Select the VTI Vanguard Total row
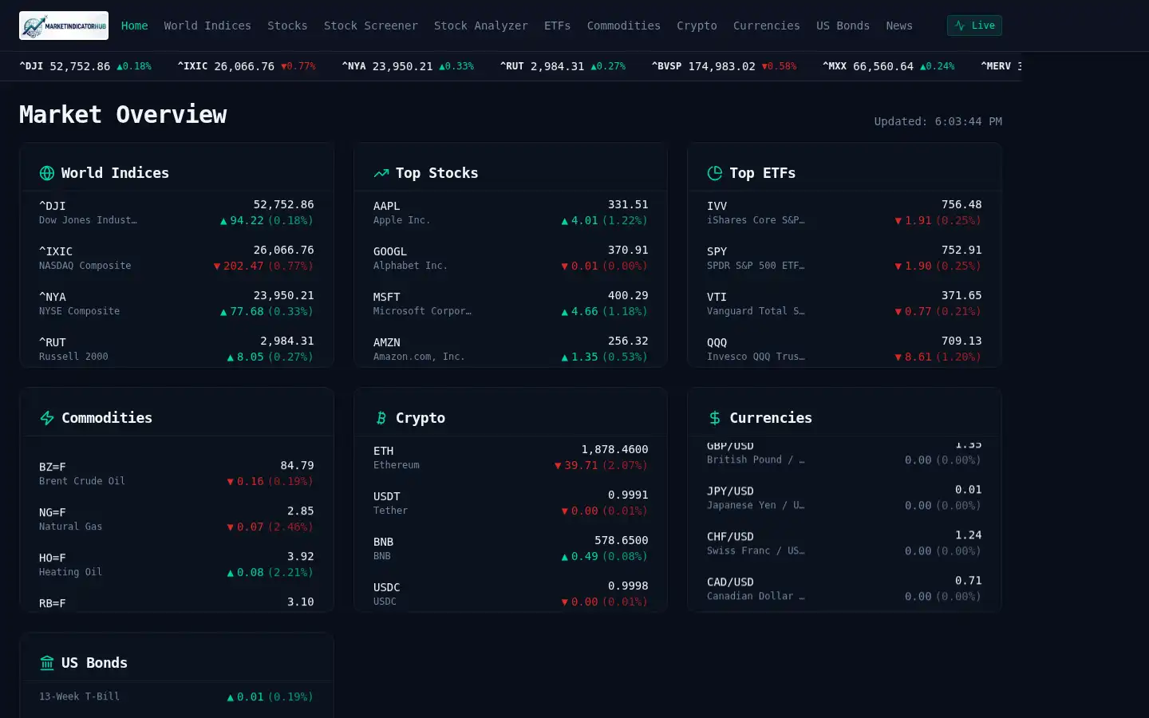 click(844, 304)
